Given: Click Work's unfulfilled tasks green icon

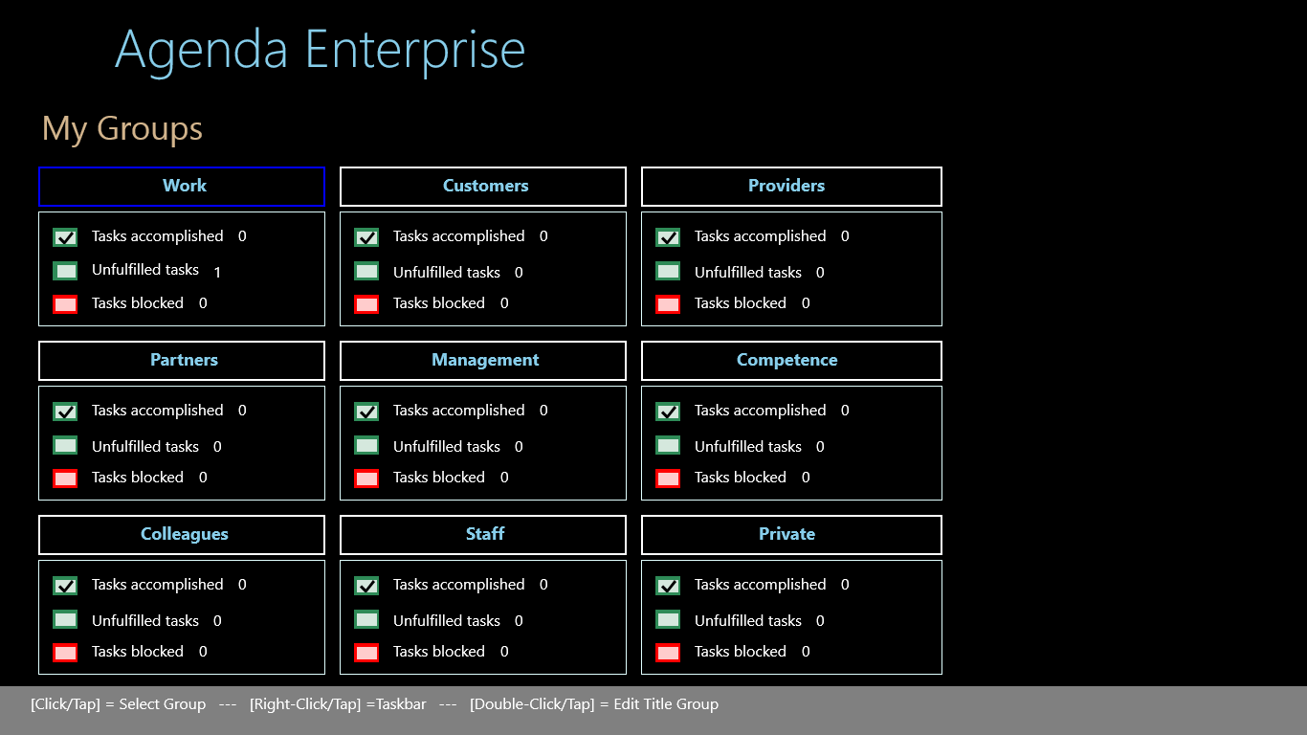Looking at the screenshot, I should (65, 271).
